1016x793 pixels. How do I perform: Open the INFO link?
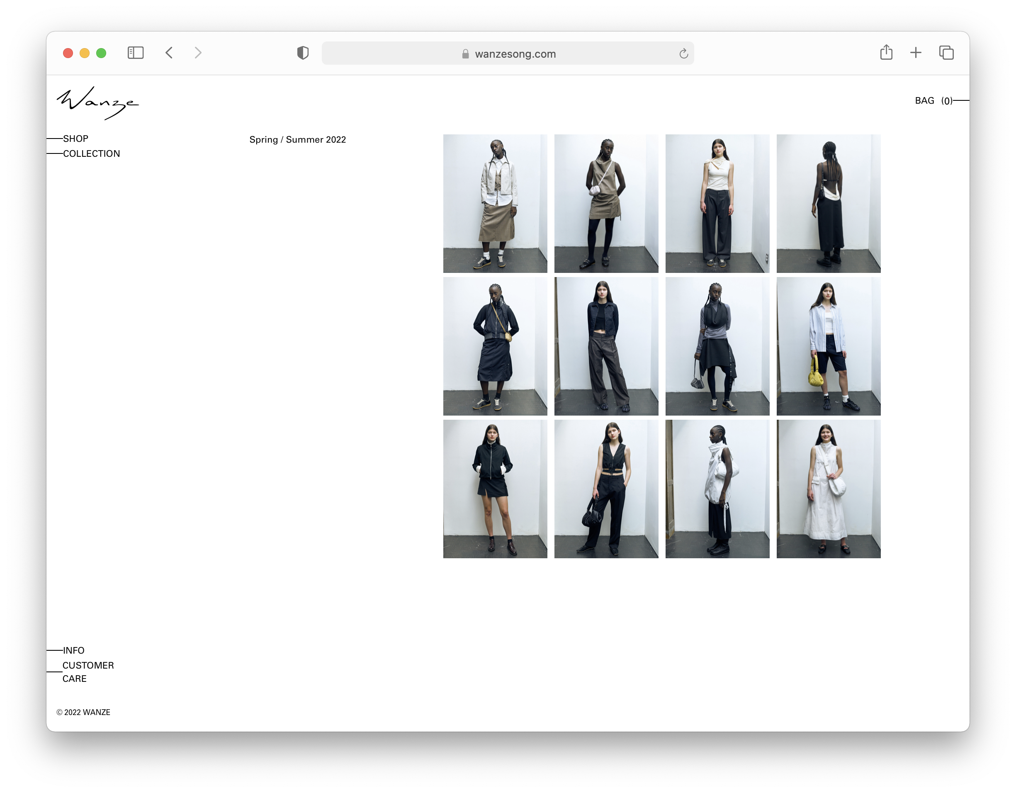coord(73,650)
